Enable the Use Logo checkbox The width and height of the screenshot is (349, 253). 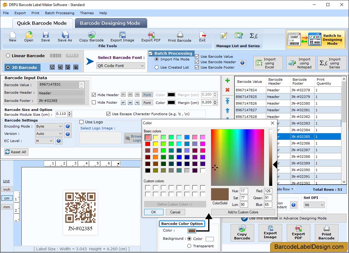click(x=82, y=122)
